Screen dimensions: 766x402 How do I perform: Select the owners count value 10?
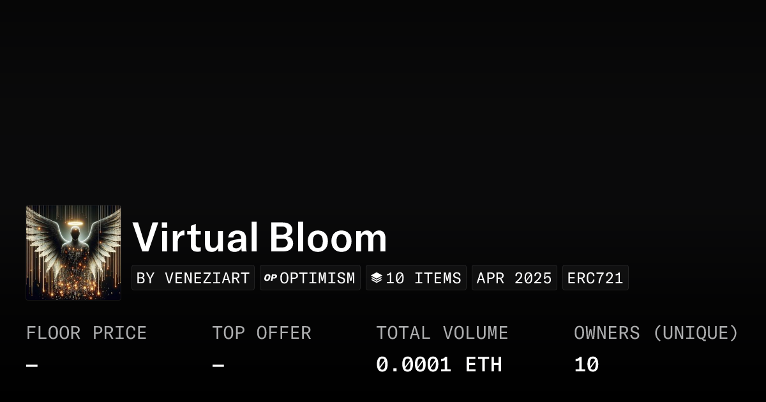586,365
